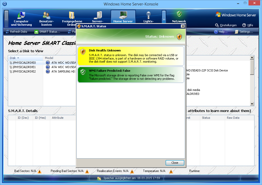
Task: Click the Bad Sectors: N/A label
Action: point(25,171)
